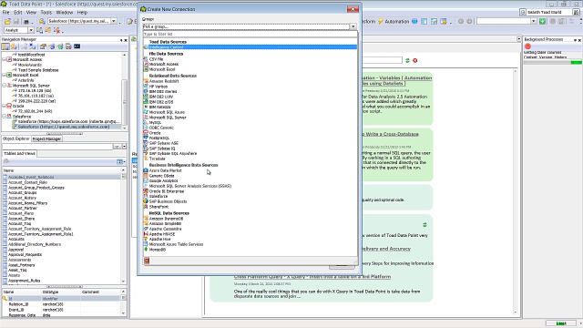Screen dimensions: 583x328
Task: Choose PostgreSQL data source
Action: tap(159, 138)
